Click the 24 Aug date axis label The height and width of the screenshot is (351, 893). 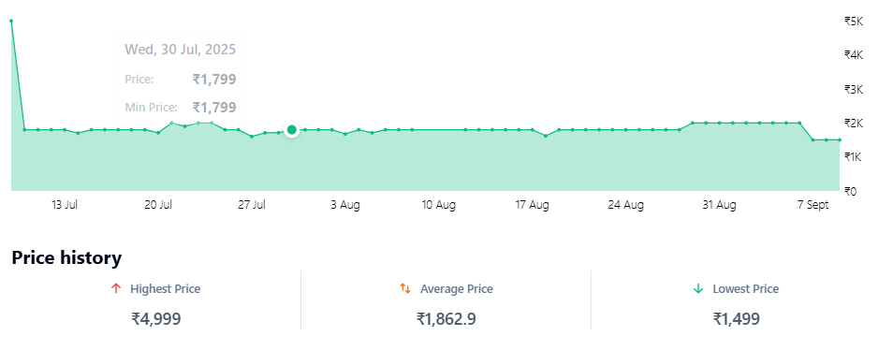tap(626, 205)
